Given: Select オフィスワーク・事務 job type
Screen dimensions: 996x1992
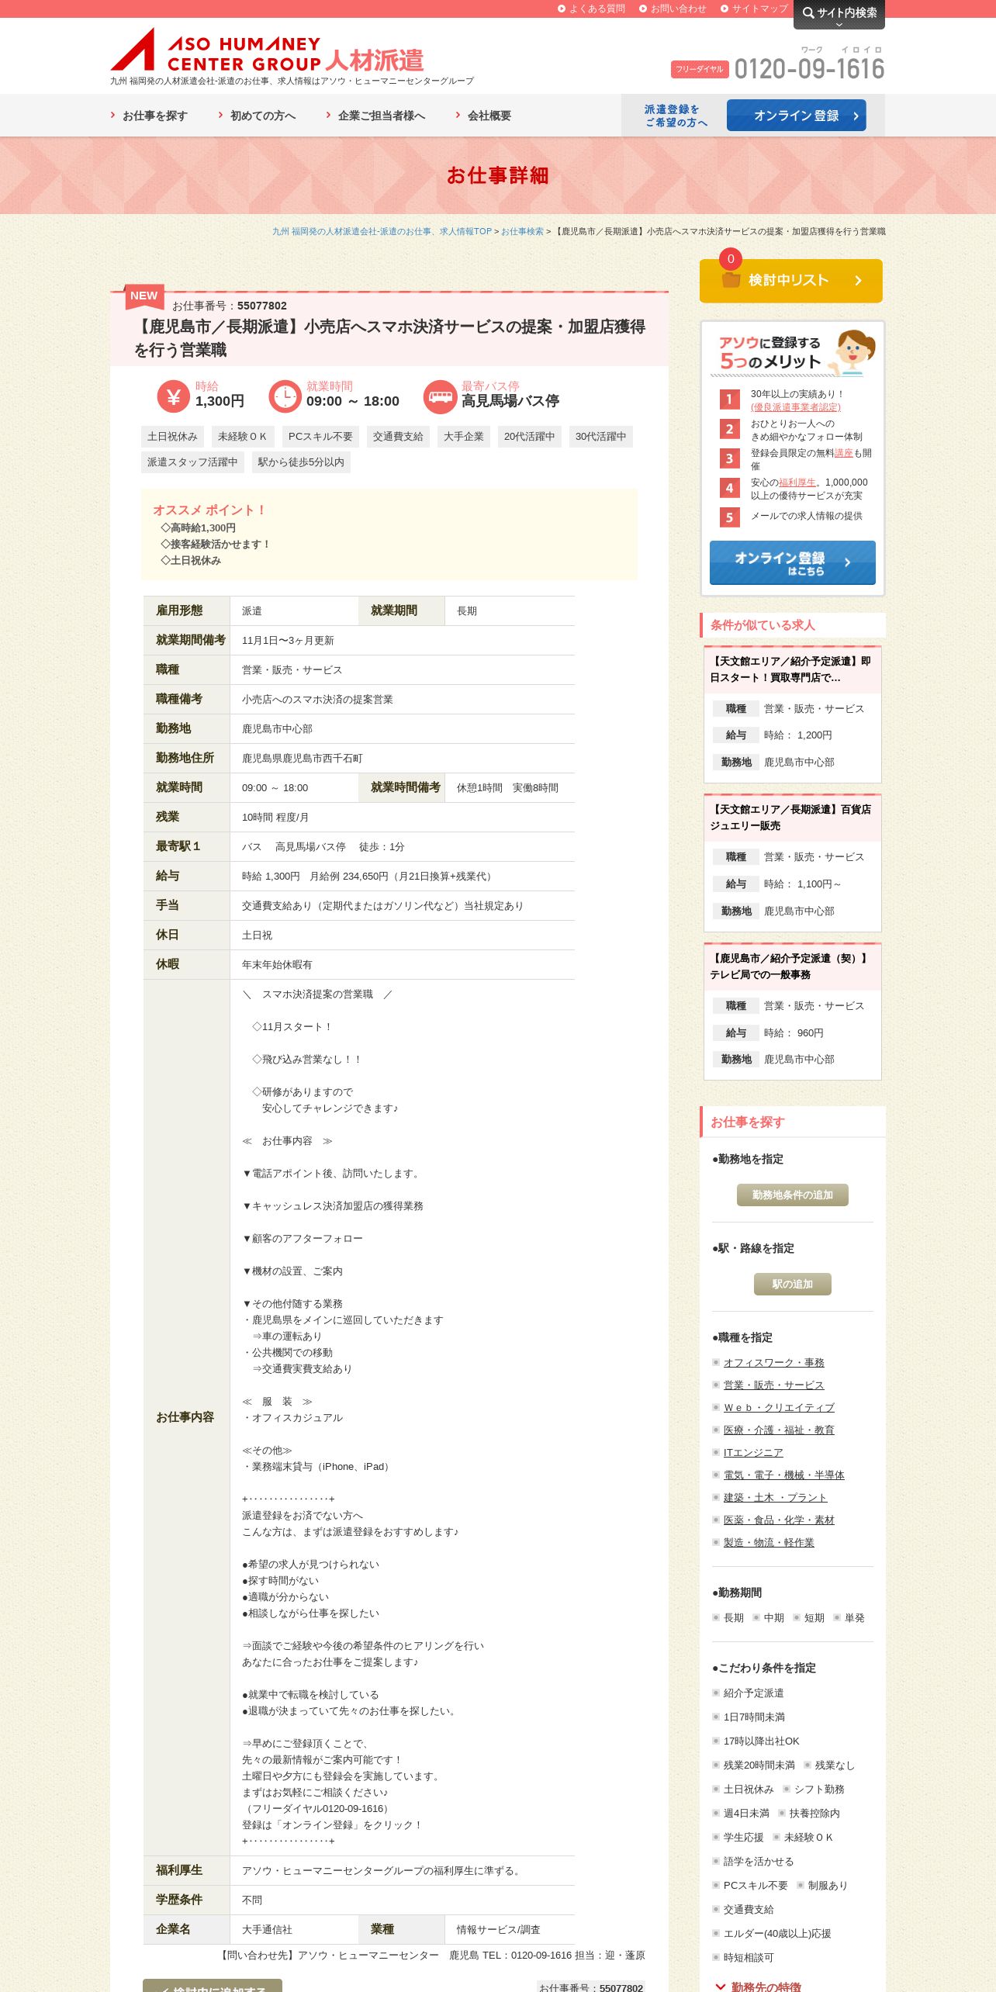Looking at the screenshot, I should click(x=773, y=1362).
